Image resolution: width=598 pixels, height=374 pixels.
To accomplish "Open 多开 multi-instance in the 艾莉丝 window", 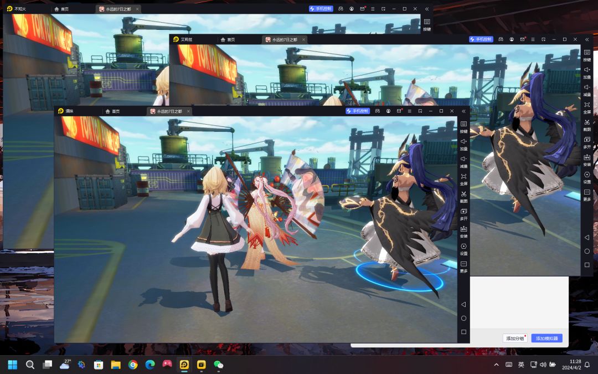I will [x=587, y=143].
